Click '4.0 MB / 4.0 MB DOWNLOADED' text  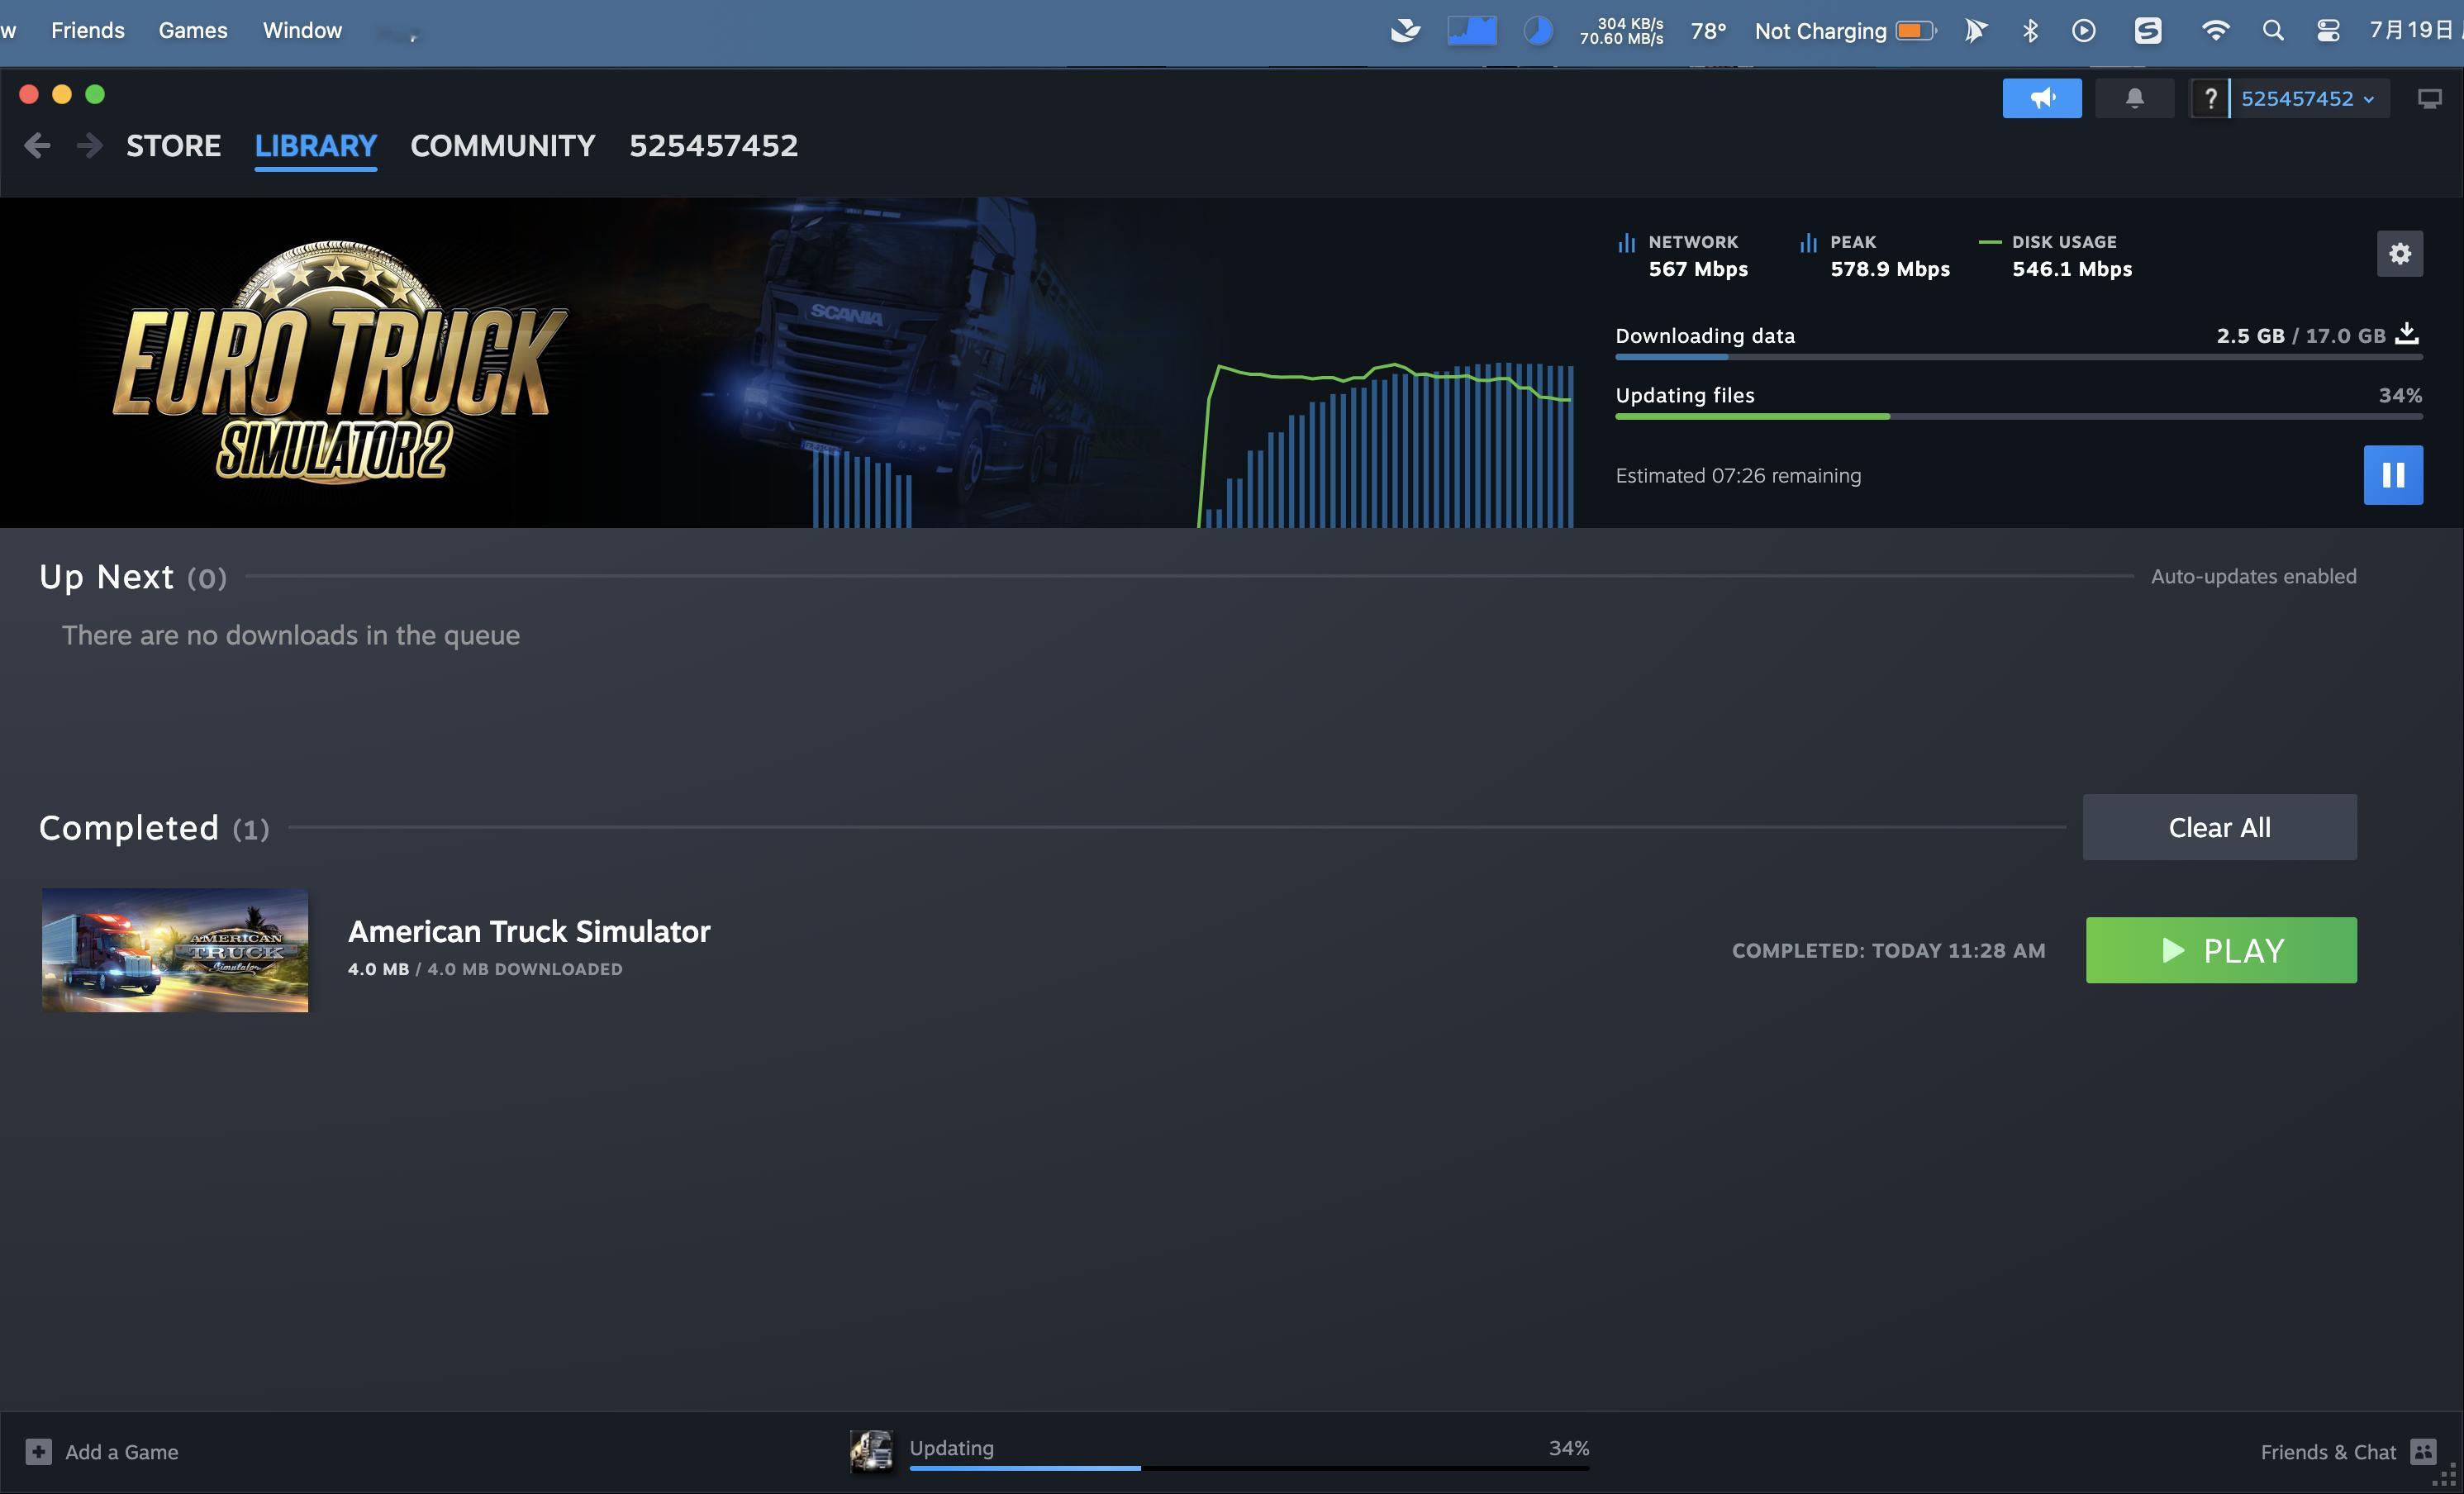point(485,969)
